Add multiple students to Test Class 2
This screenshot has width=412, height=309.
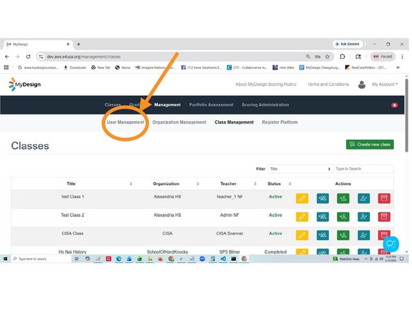[x=322, y=216]
